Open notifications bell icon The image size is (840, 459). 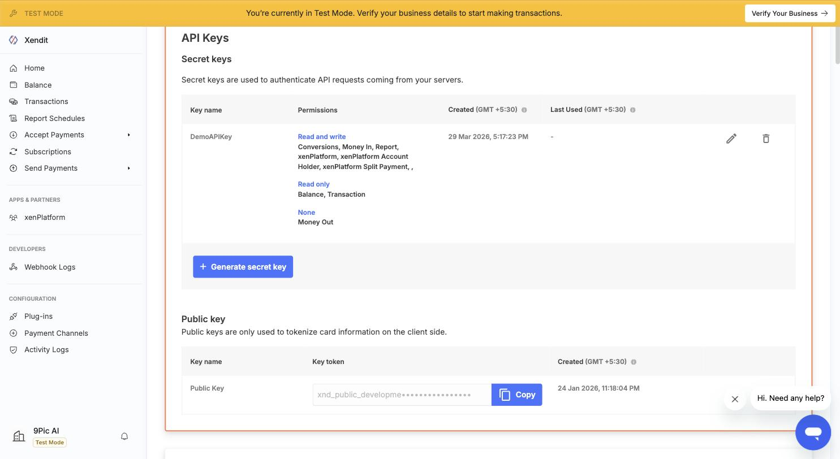tap(124, 436)
